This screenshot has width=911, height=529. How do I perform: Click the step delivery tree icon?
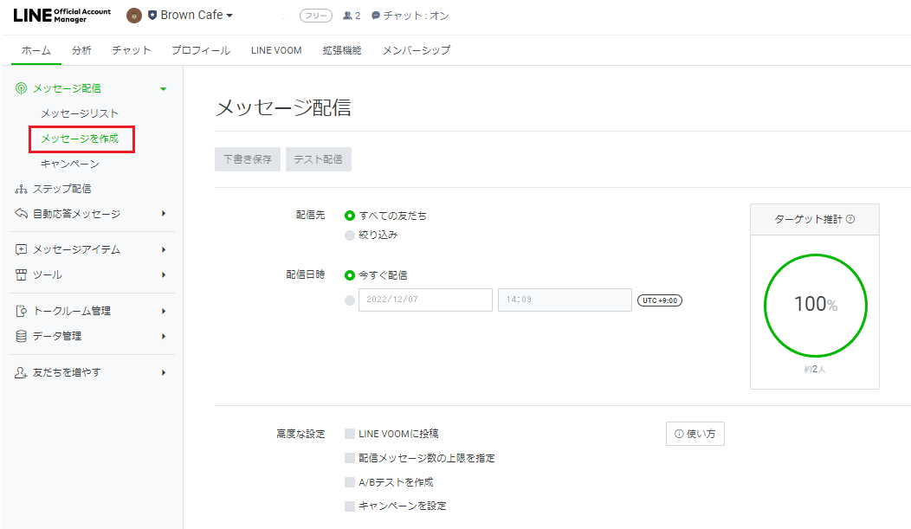[22, 189]
